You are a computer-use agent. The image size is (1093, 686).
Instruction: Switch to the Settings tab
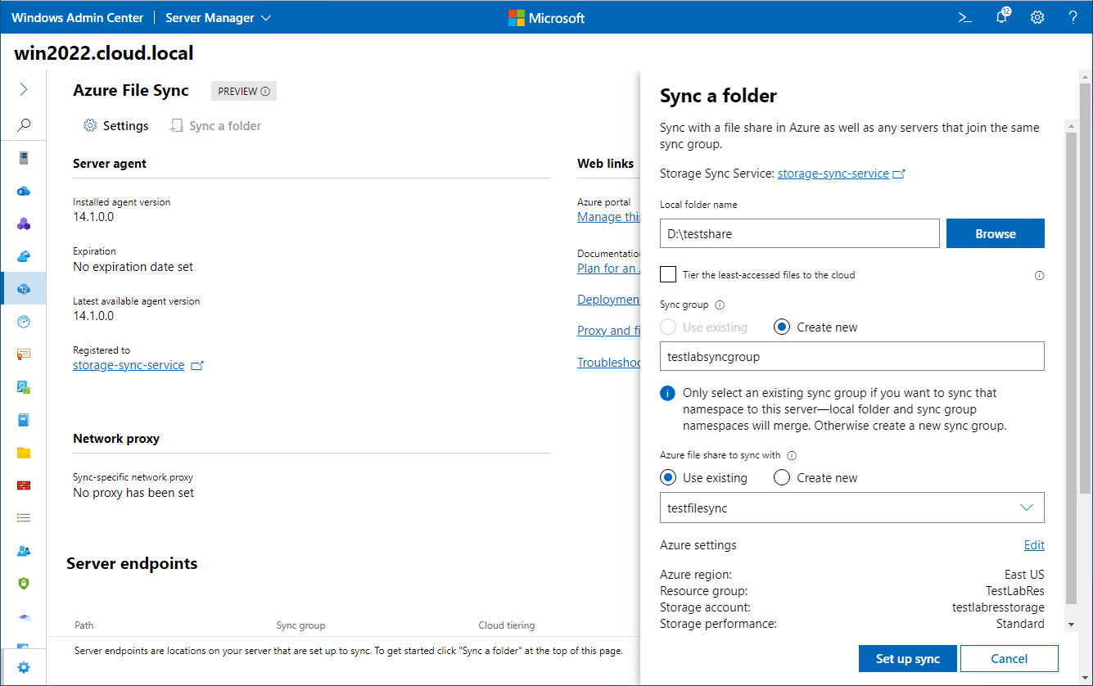click(115, 125)
